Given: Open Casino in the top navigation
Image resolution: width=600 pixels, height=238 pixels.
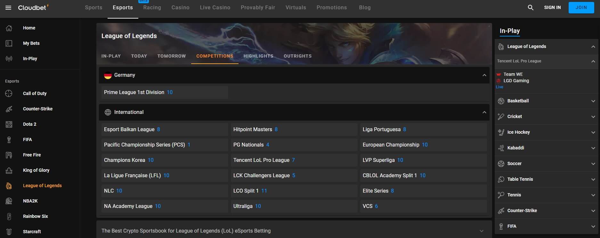Looking at the screenshot, I should 181,7.
